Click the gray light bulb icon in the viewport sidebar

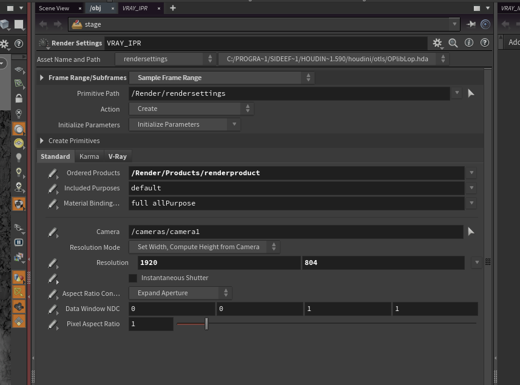(19, 158)
